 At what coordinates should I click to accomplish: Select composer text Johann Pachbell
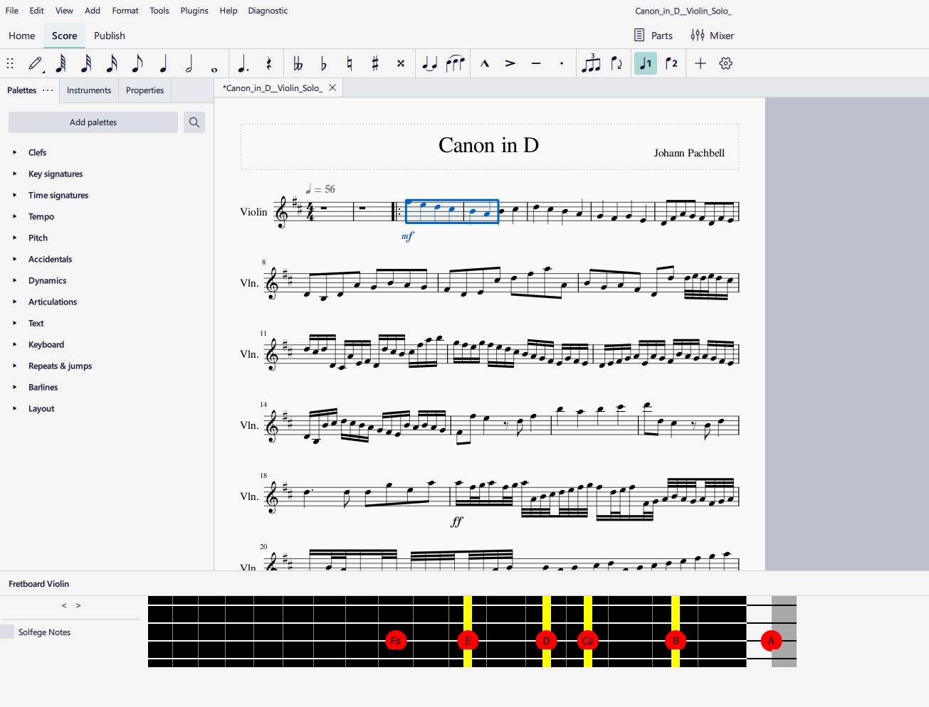[x=689, y=153]
